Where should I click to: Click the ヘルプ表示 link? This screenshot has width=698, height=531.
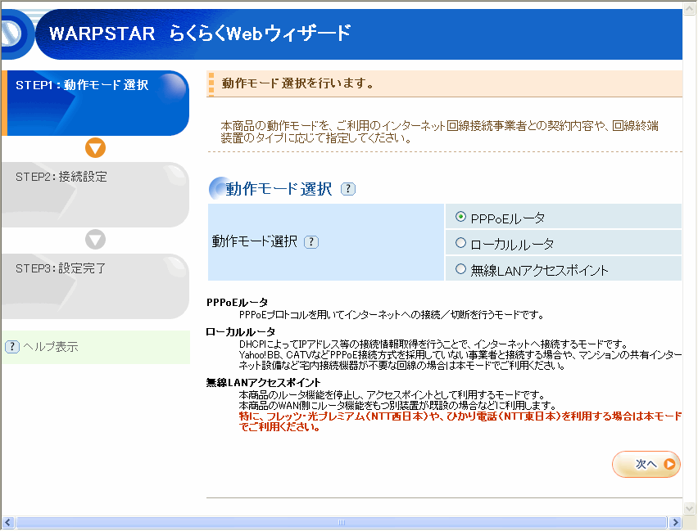(50, 347)
